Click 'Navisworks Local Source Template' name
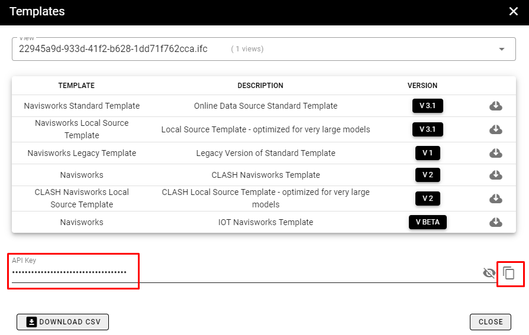 pos(82,129)
